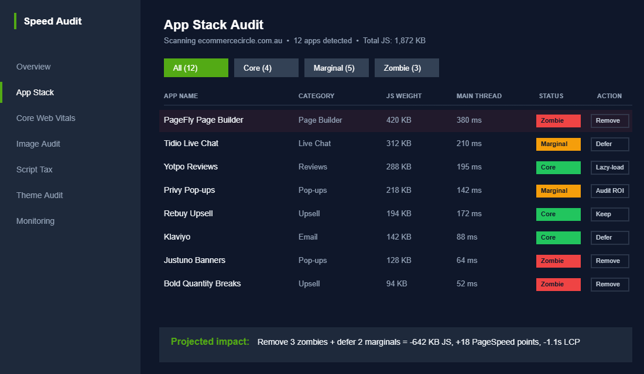Open Theme Audit in sidebar
The image size is (644, 374).
tap(39, 195)
